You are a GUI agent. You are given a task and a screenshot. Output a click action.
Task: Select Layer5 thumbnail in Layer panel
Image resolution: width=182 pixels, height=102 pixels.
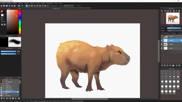click(166, 44)
